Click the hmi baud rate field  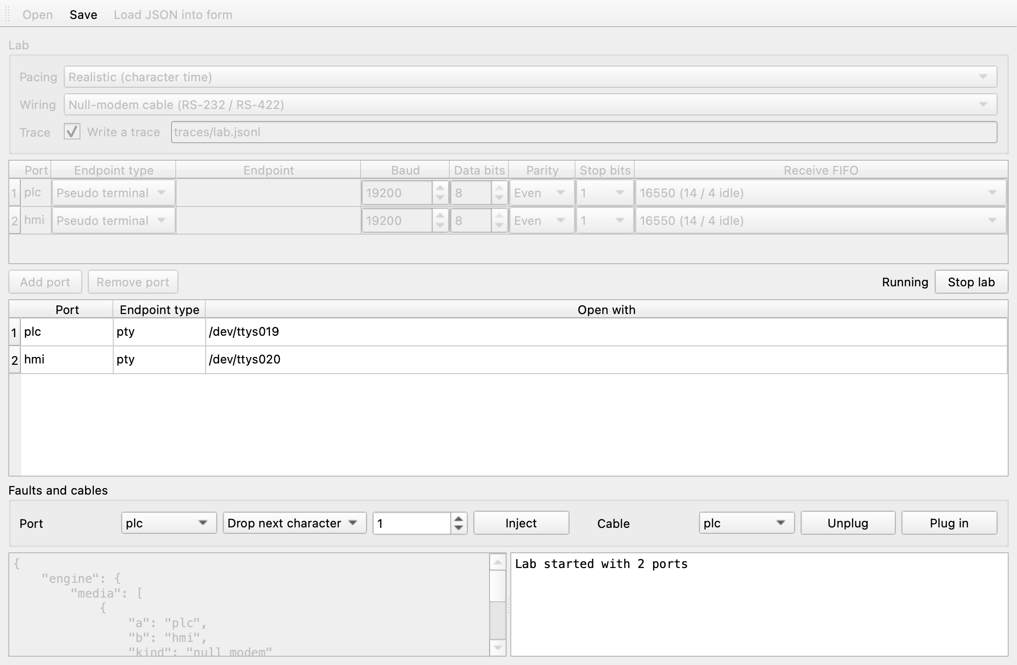tap(397, 220)
